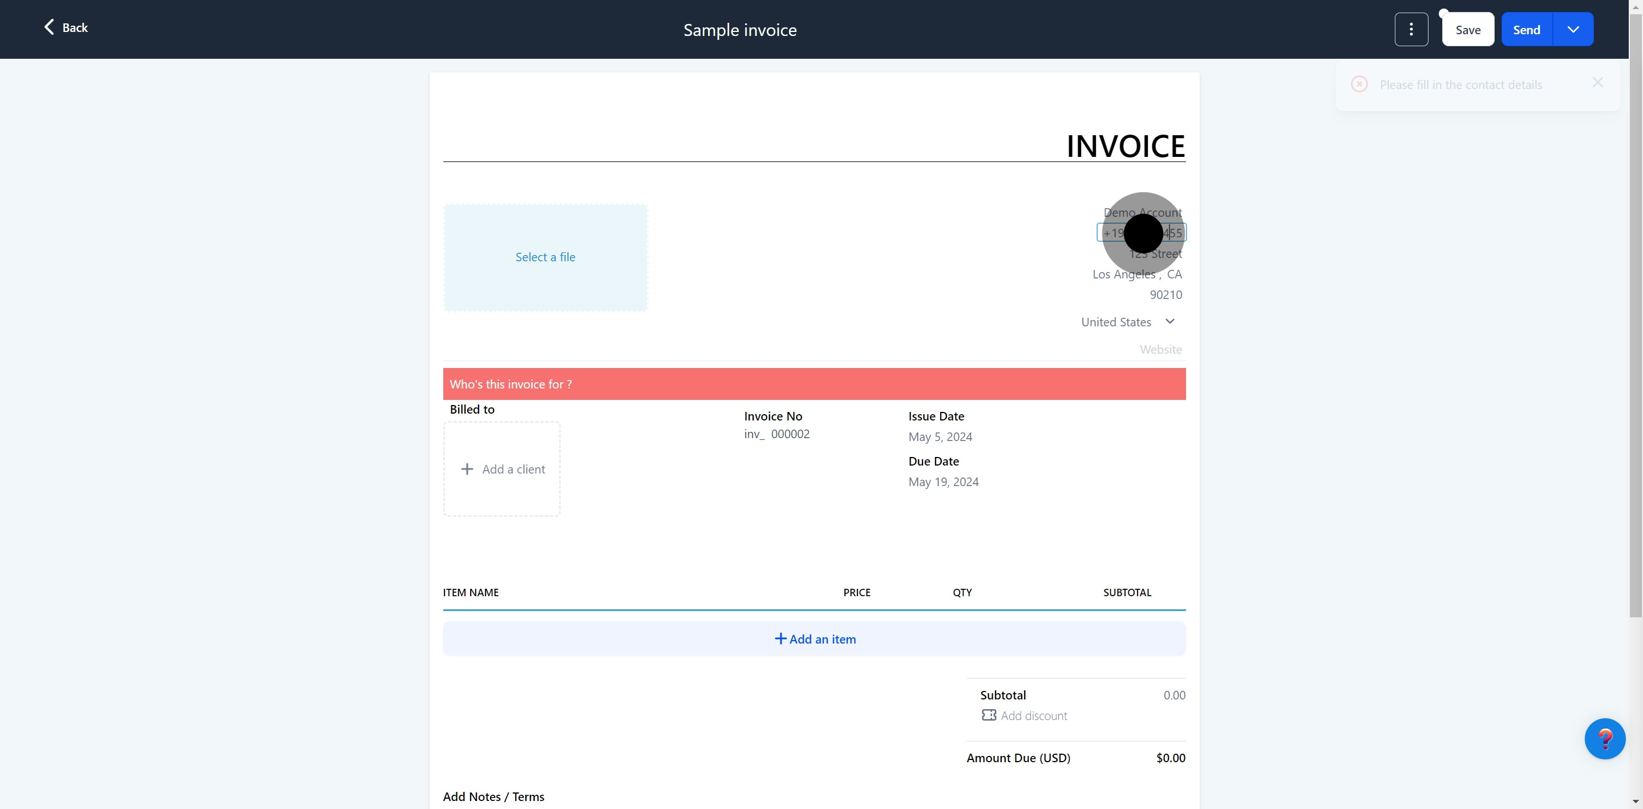Click the Back arrow icon

[48, 27]
